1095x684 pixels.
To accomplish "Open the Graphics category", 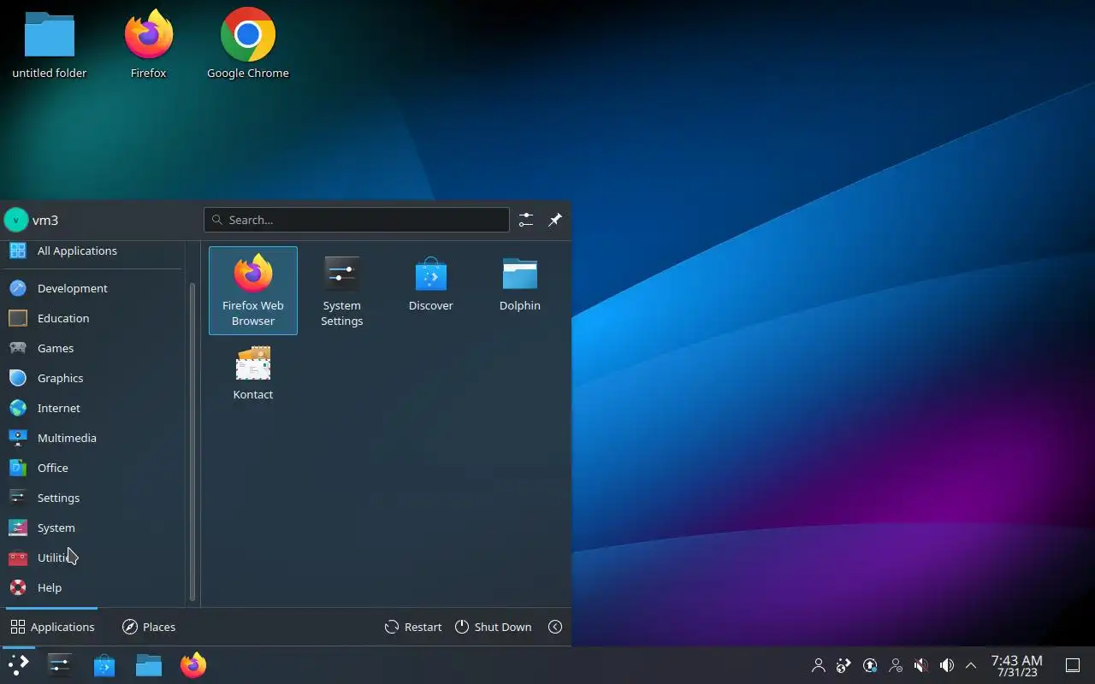I will coord(92,378).
